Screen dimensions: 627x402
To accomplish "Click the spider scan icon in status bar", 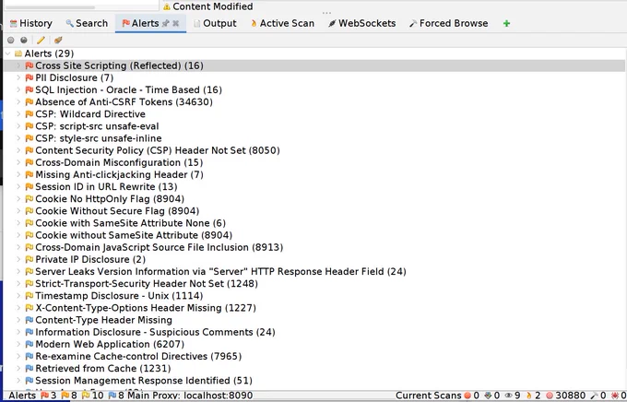I will pyautogui.click(x=615, y=396).
